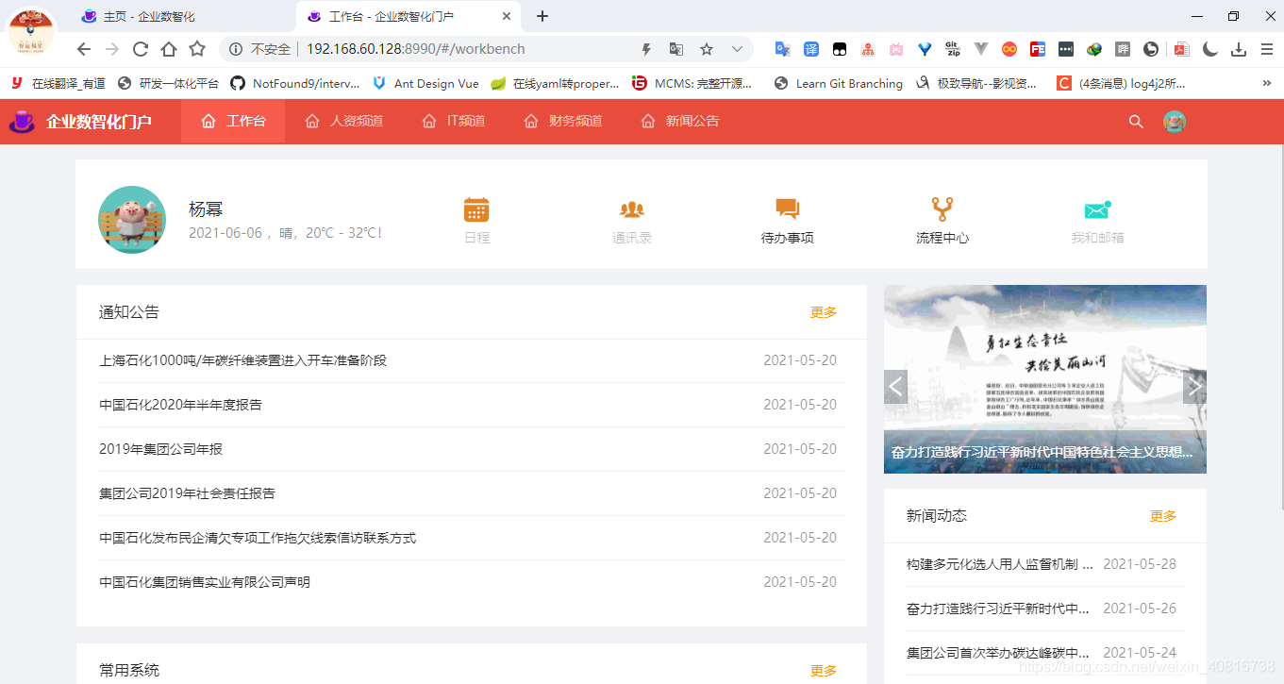Toggle the browser dark mode moon icon

click(1210, 49)
